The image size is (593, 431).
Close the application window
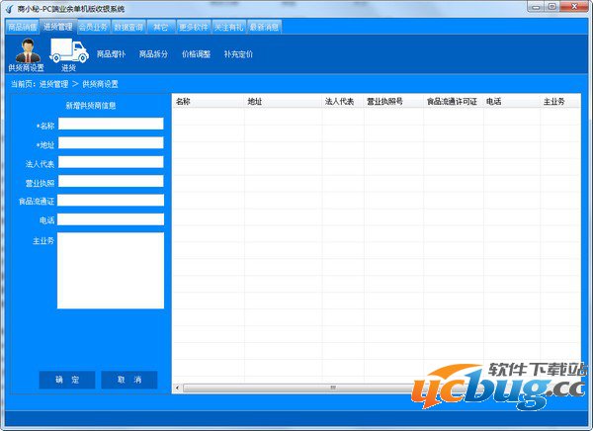[x=574, y=7]
